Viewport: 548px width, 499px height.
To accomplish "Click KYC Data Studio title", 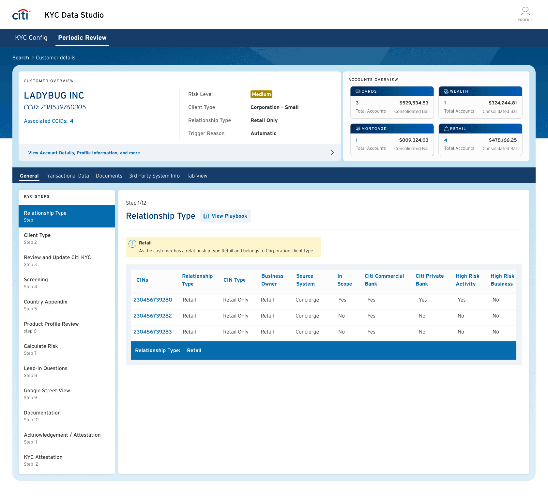I will click(x=74, y=15).
